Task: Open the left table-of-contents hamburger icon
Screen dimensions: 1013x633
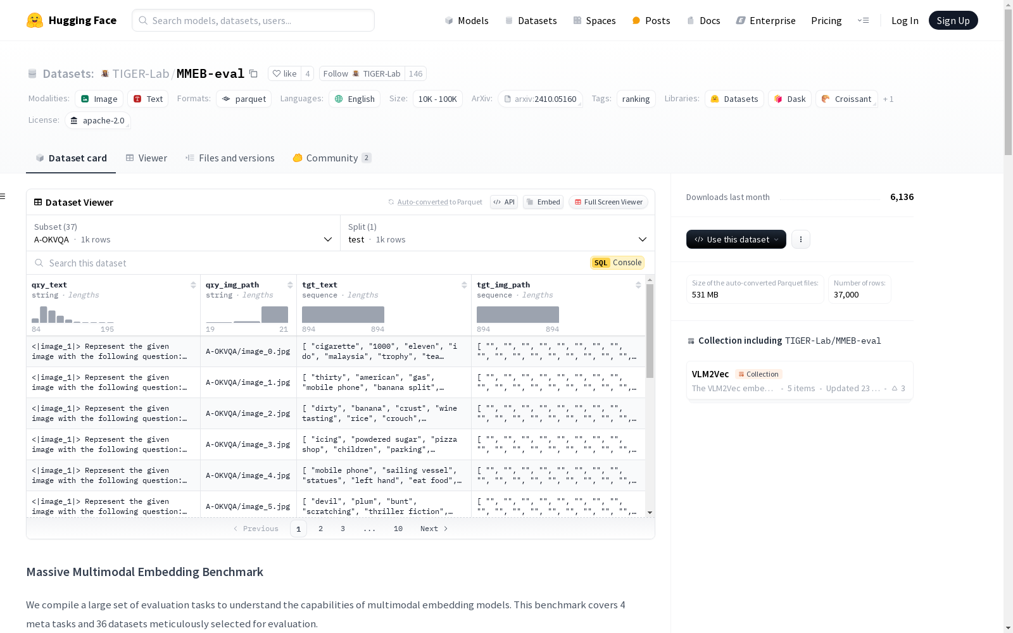Action: point(3,196)
